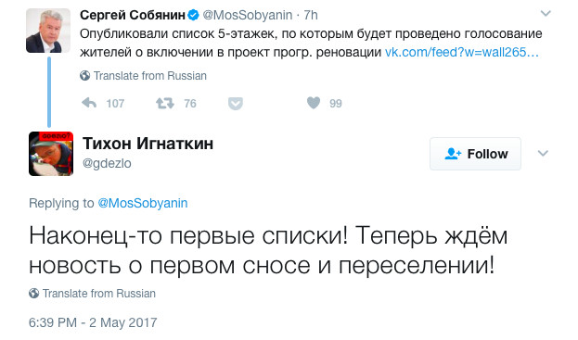Translate Sobyanin's tweet from Russian
Image resolution: width=578 pixels, height=340 pixels.
pyautogui.click(x=150, y=76)
